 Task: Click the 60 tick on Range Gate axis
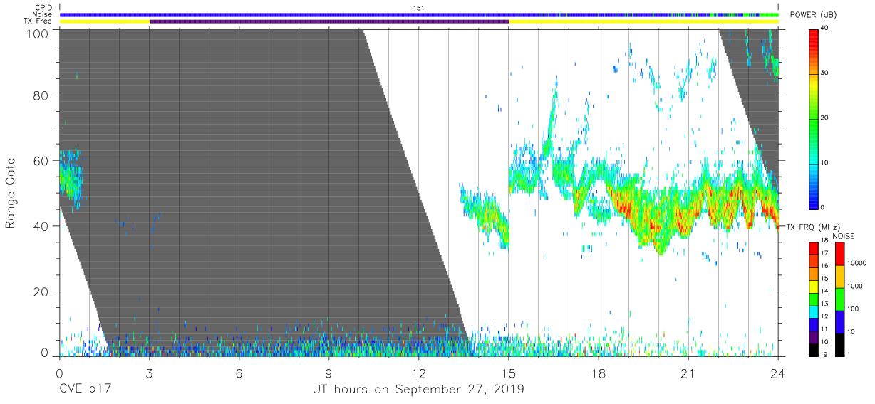click(41, 161)
